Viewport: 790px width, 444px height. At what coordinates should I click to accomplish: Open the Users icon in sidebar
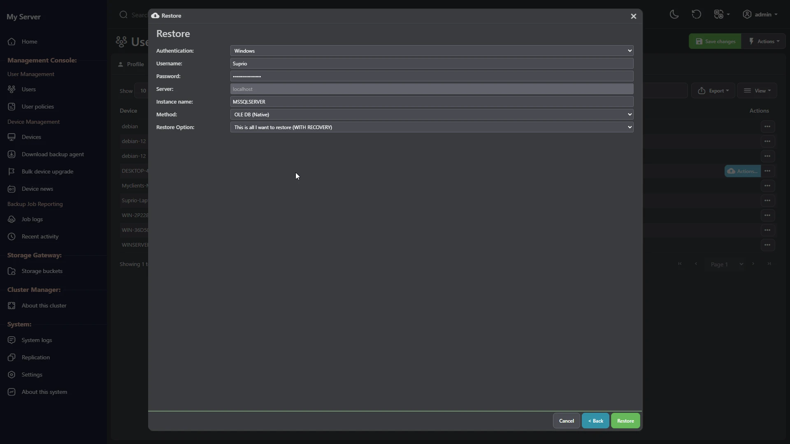pos(12,89)
